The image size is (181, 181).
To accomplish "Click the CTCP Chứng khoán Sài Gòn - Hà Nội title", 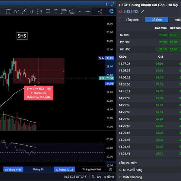I will (x=149, y=5).
